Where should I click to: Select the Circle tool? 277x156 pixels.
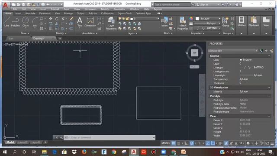coord(26,22)
